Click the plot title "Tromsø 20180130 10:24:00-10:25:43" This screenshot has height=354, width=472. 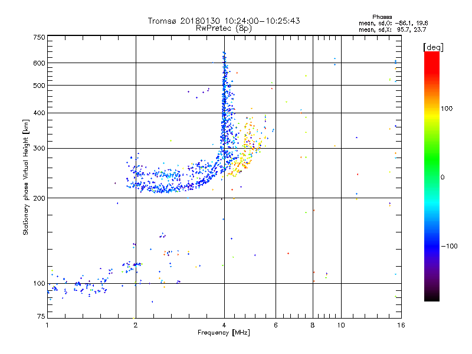pos(224,21)
